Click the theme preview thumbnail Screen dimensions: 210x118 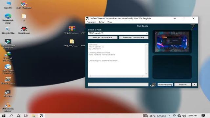coord(172,42)
